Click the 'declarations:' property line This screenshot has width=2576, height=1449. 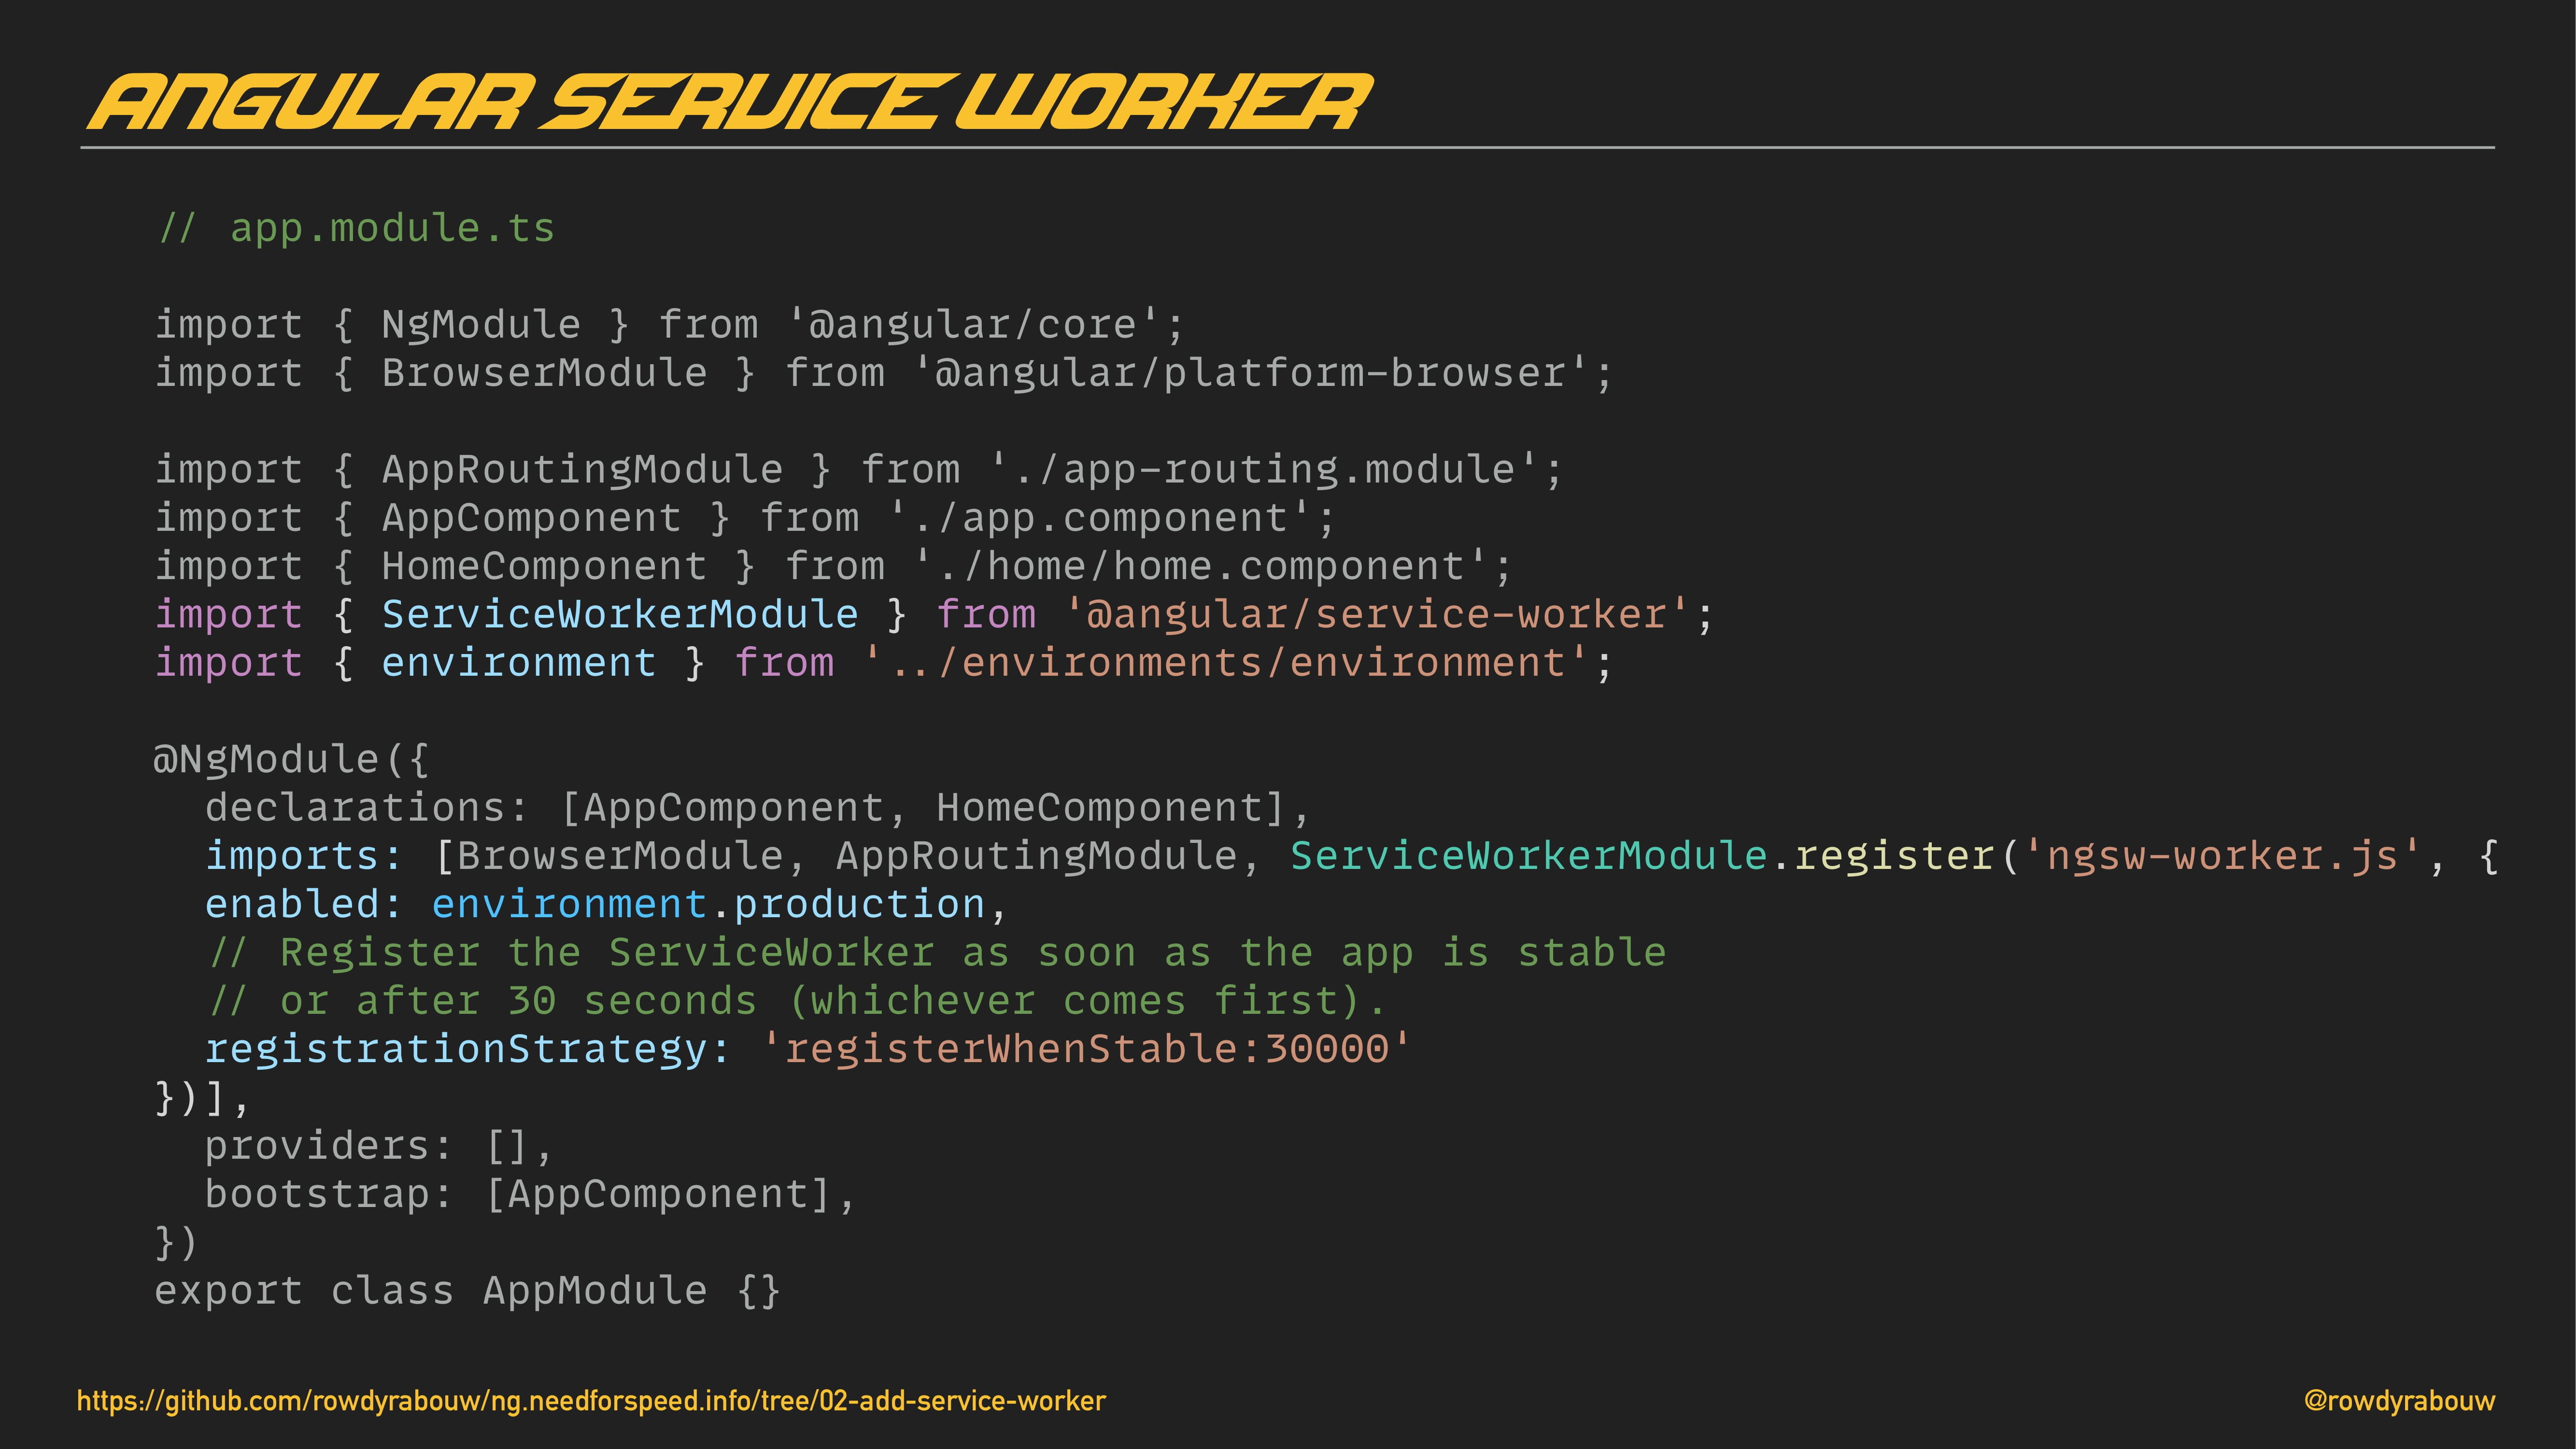pos(757,808)
